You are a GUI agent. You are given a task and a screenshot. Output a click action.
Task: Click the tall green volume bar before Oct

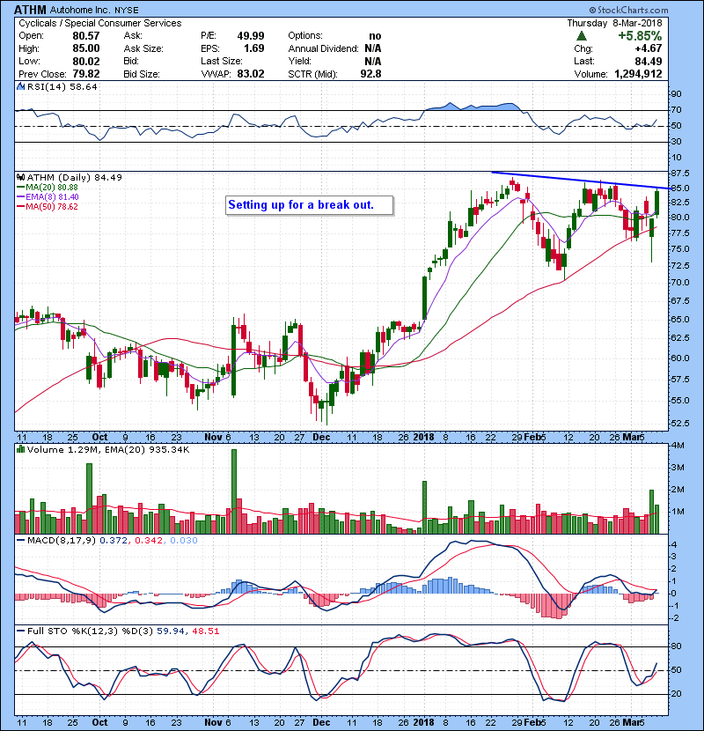(x=90, y=498)
